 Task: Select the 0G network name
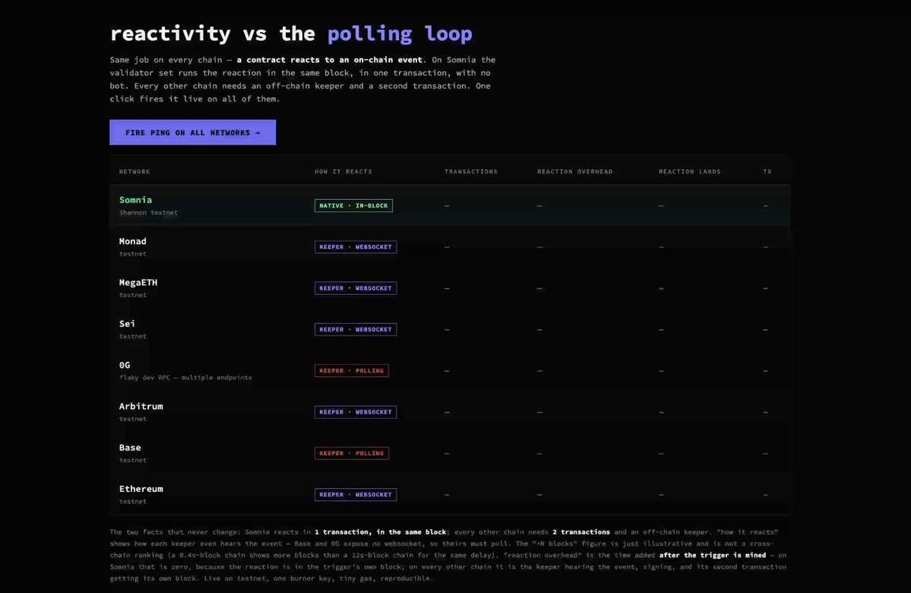pyautogui.click(x=125, y=365)
